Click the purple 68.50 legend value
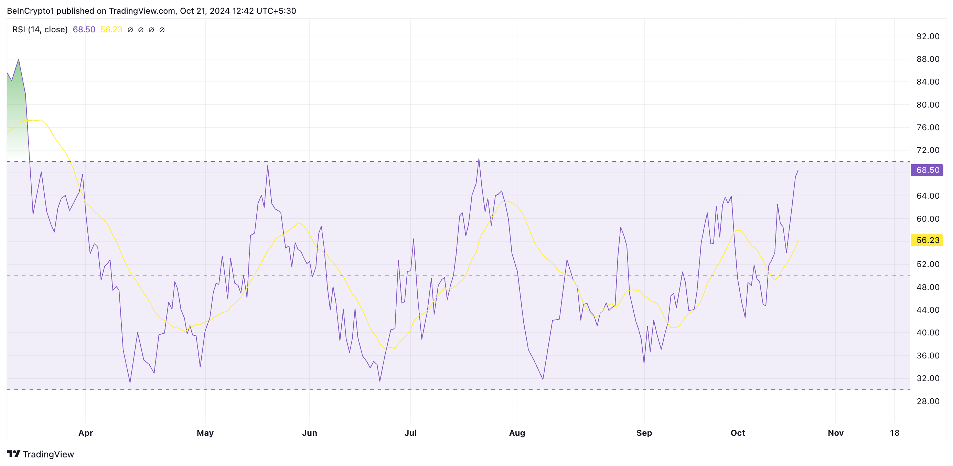Viewport: 953px width, 466px height. [x=84, y=30]
